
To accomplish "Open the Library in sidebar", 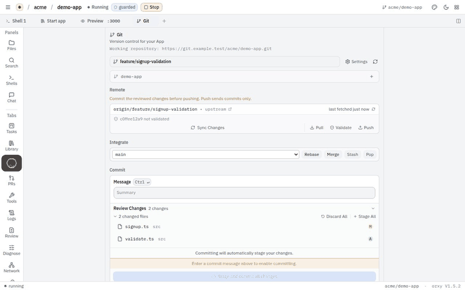I will pos(12,146).
